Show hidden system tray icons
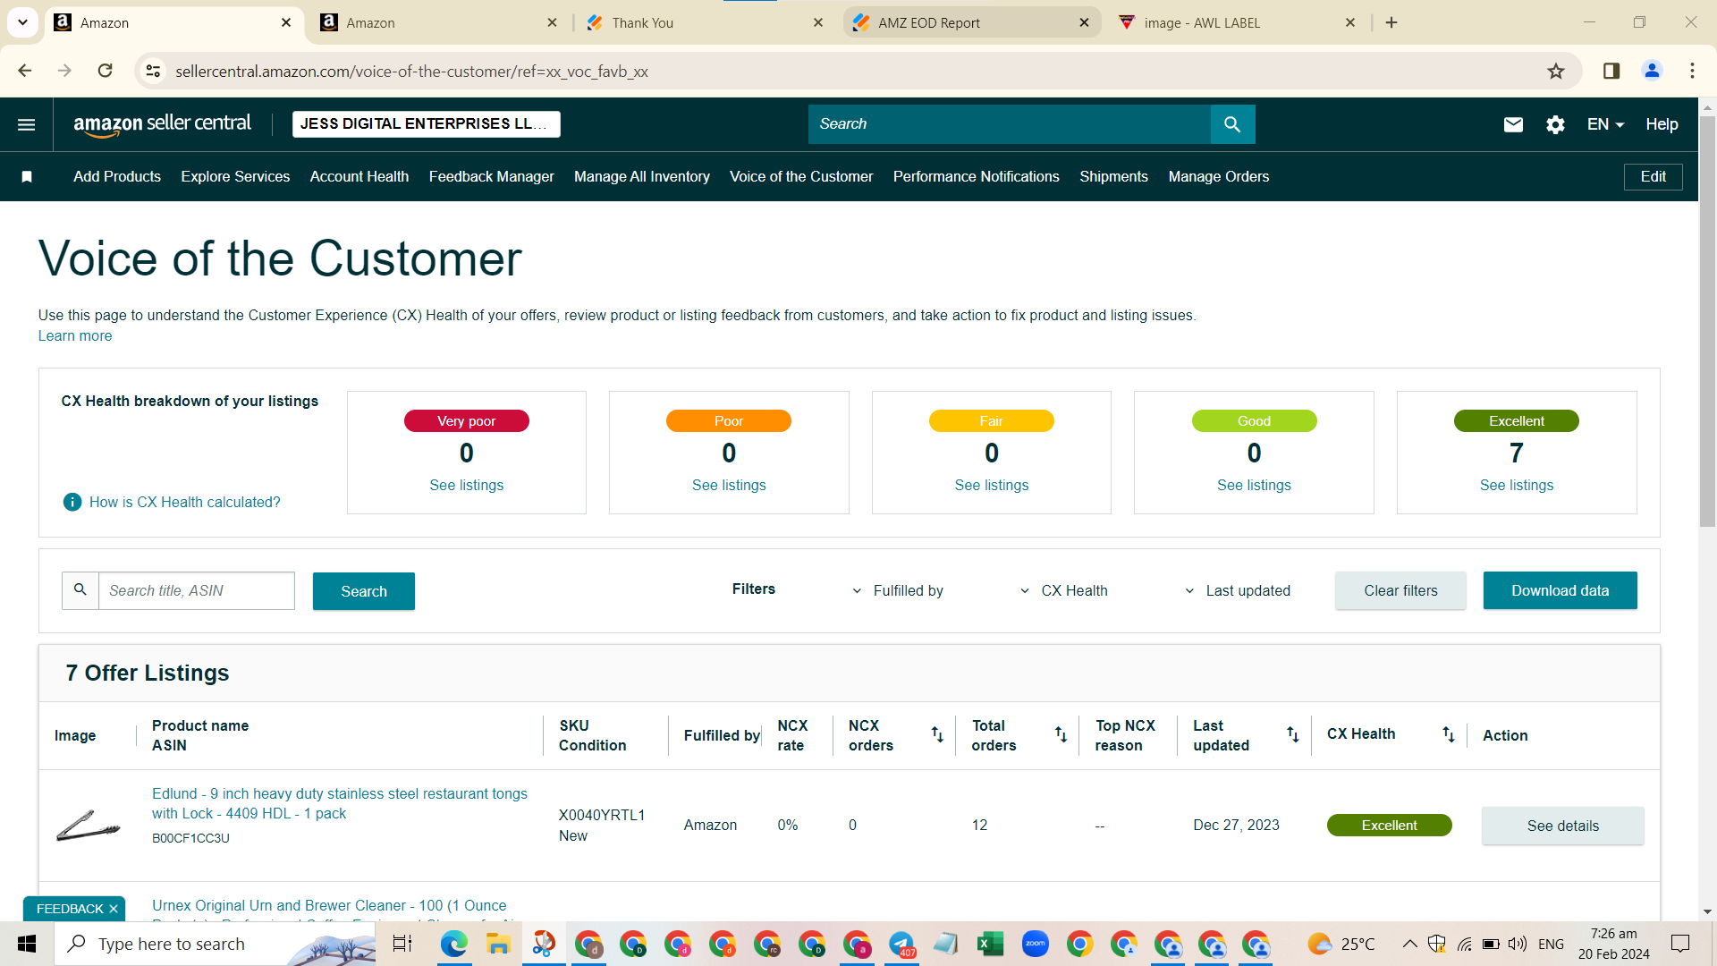The width and height of the screenshot is (1717, 966). (x=1409, y=944)
